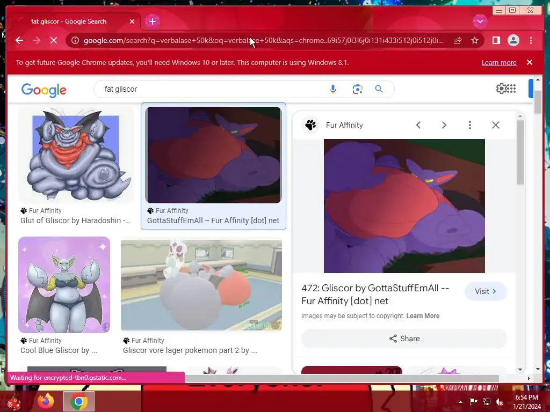Open '472: Gliscor by GottaStuffEmAll' title link

tap(375, 295)
